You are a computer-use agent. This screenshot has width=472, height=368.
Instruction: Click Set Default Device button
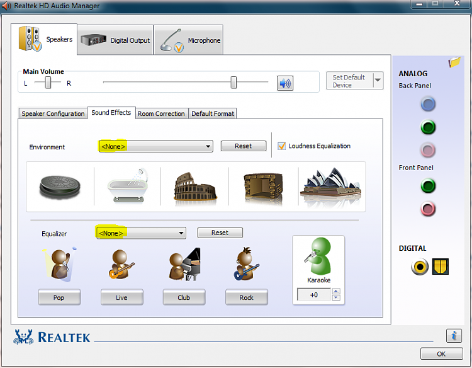click(x=349, y=81)
